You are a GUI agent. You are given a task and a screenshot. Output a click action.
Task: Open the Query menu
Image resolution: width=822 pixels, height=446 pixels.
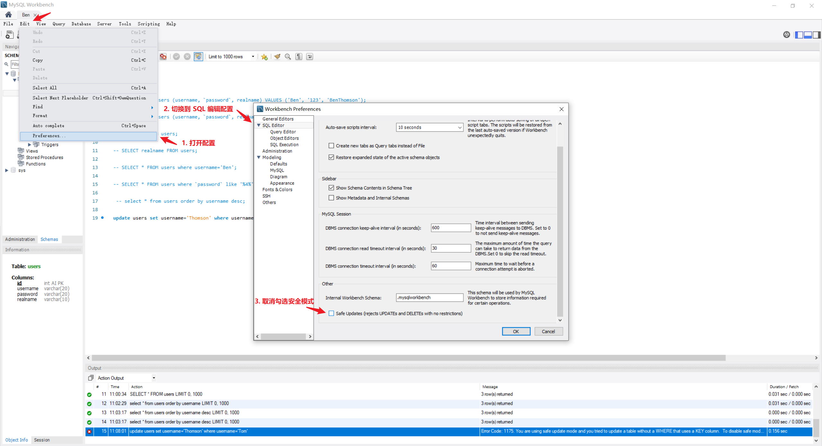pyautogui.click(x=59, y=24)
